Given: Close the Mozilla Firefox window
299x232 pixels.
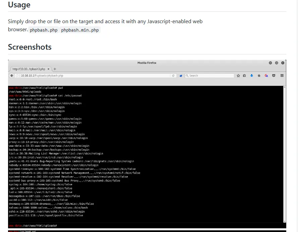Looking at the screenshot, I should (x=283, y=63).
